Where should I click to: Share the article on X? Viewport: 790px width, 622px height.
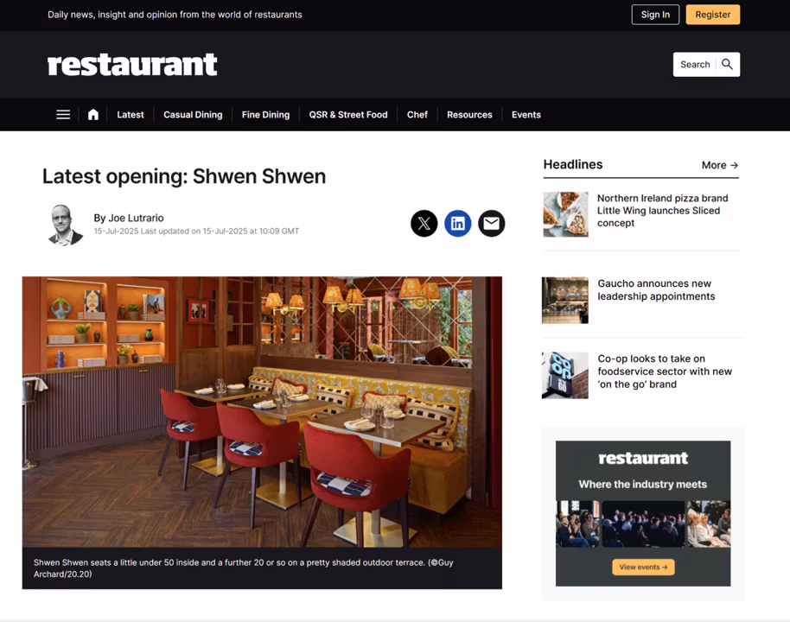(424, 223)
